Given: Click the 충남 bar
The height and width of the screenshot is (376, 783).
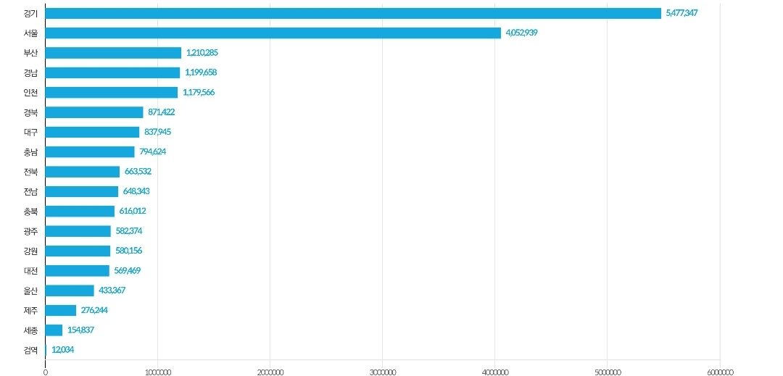Looking at the screenshot, I should pyautogui.click(x=90, y=151).
